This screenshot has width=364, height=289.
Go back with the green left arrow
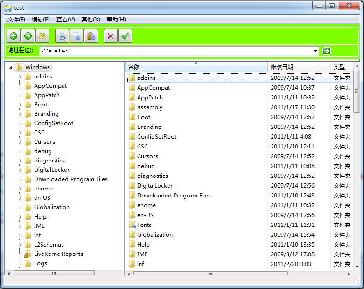pyautogui.click(x=14, y=36)
